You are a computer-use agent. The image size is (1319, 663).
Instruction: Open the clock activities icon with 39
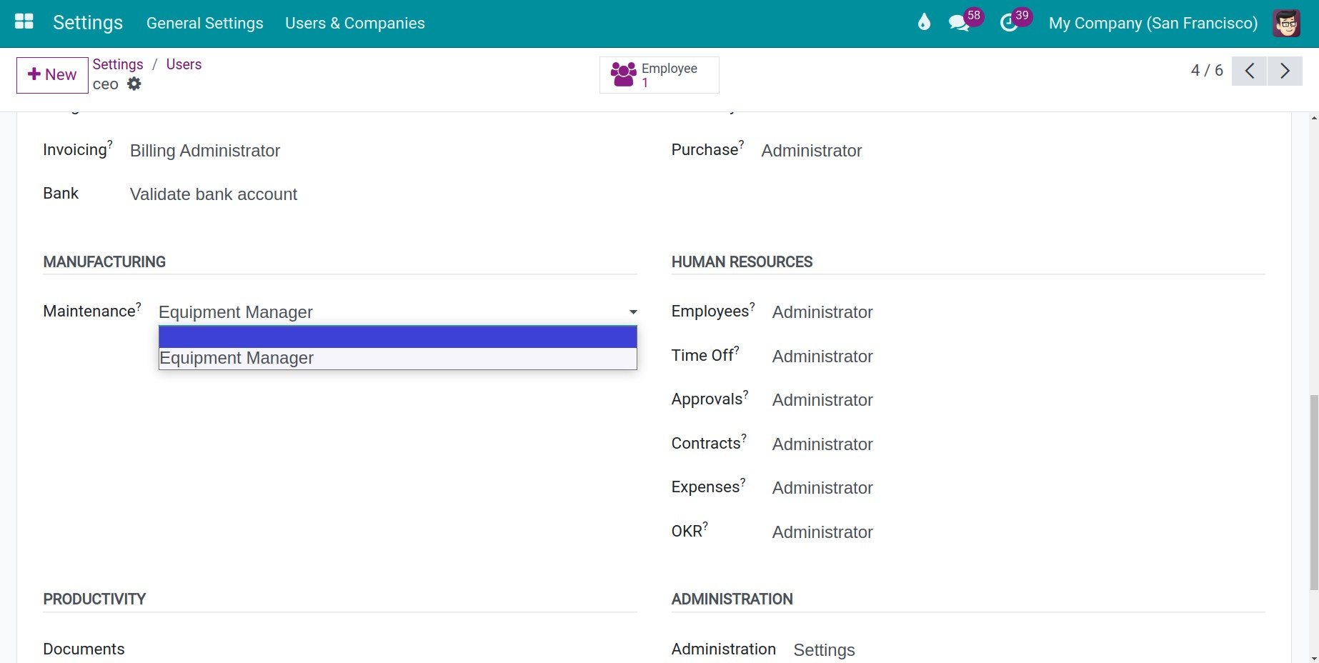1015,22
